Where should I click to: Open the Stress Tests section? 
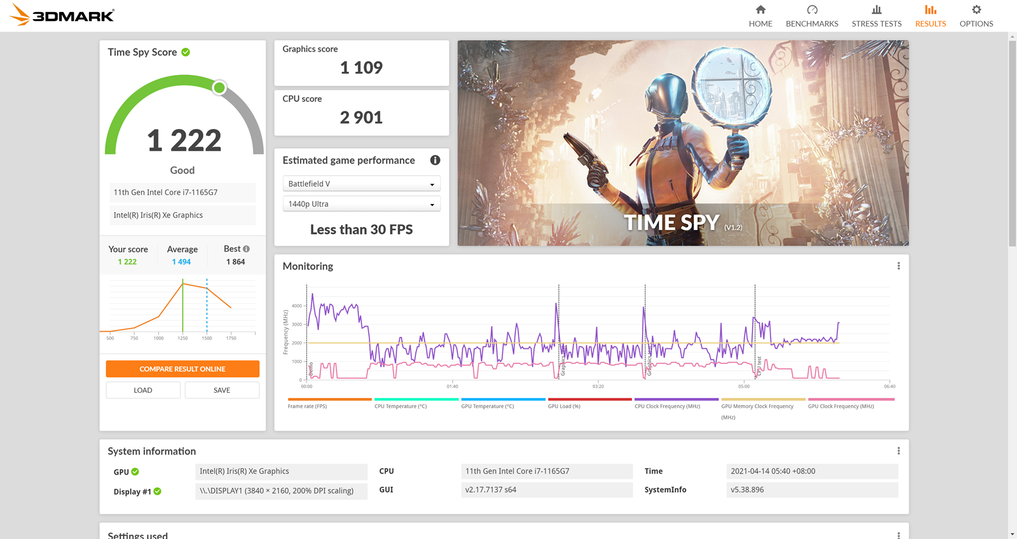877,16
